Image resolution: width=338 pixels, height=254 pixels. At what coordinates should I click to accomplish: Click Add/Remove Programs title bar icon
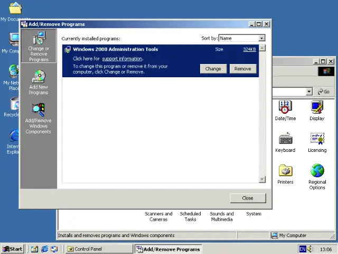click(x=24, y=24)
